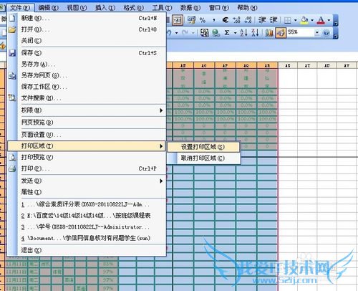Image resolution: width=358 pixels, height=291 pixels.
Task: Open recent file 4 学信网信息核对有问题学生
Action: point(87,238)
